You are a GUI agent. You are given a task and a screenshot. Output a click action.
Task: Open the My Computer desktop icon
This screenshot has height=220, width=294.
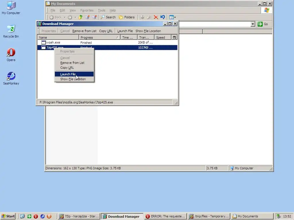coord(11,8)
